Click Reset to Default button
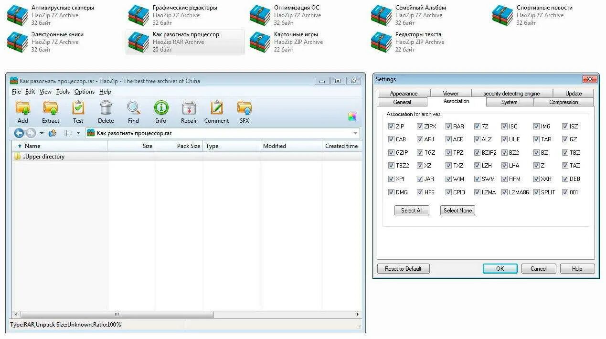 403,269
